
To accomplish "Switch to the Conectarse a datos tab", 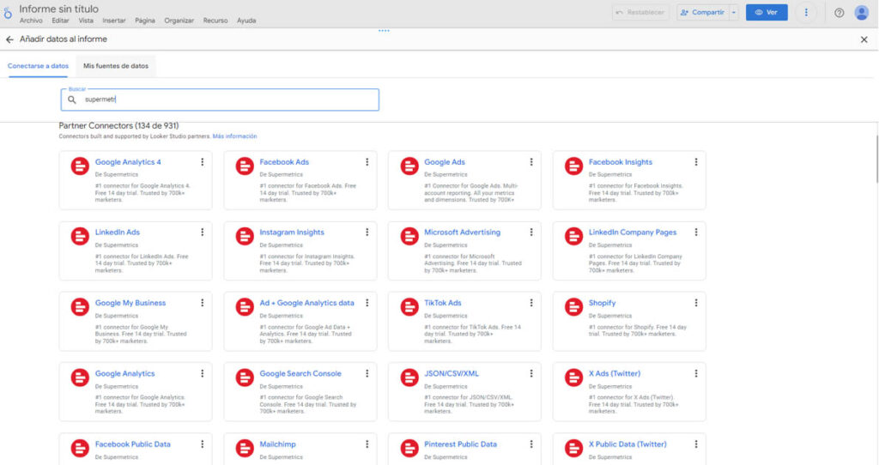I will click(x=38, y=66).
